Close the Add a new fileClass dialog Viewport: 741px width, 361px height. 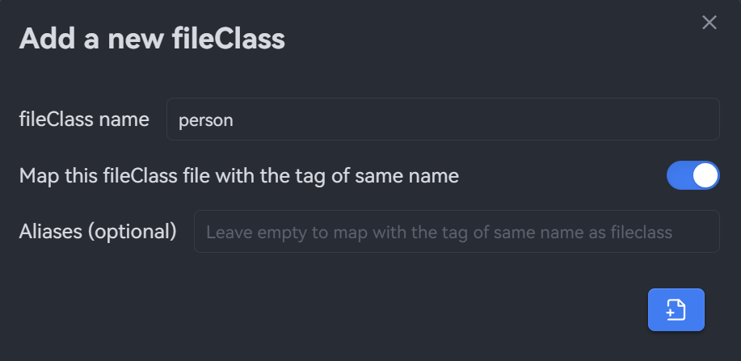(x=709, y=23)
